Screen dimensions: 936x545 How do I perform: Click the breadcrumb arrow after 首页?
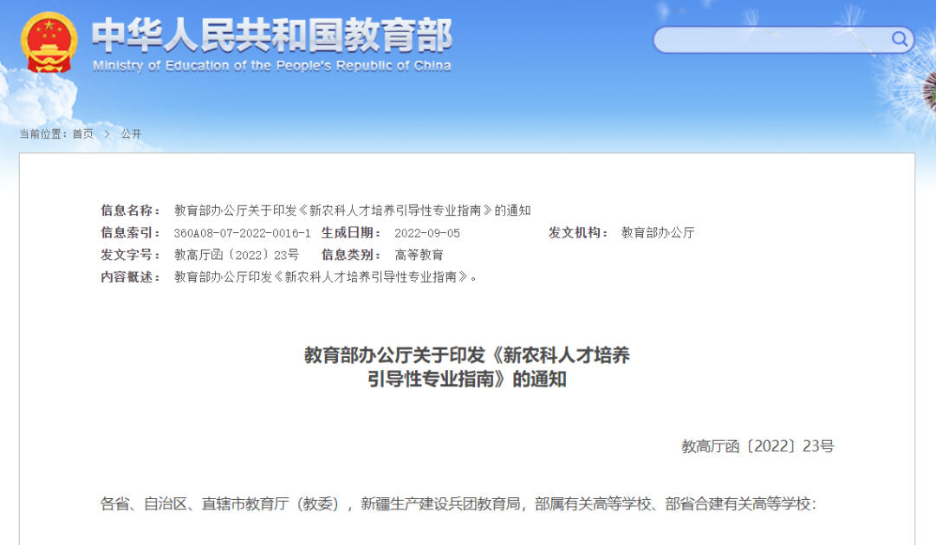pos(107,133)
